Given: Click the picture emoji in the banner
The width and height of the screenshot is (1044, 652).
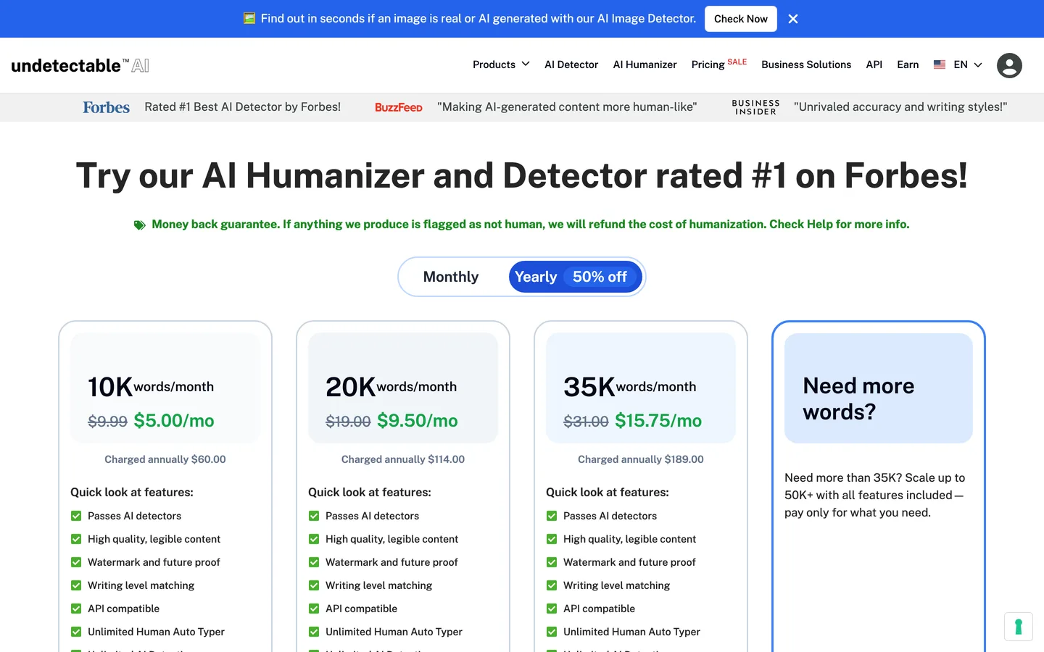Looking at the screenshot, I should click(249, 18).
